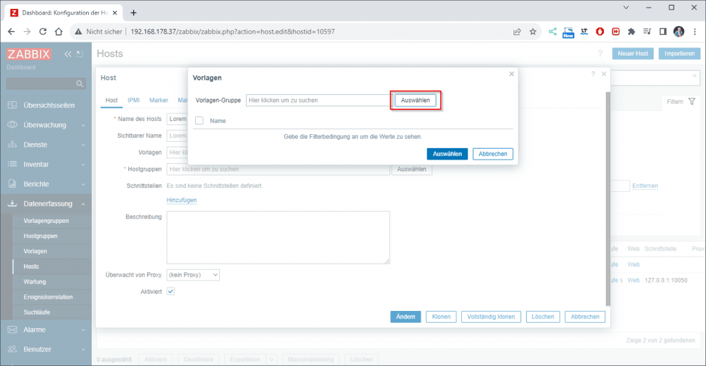The width and height of the screenshot is (706, 366).
Task: Open the Überwacht von Proxy dropdown
Action: point(193,274)
